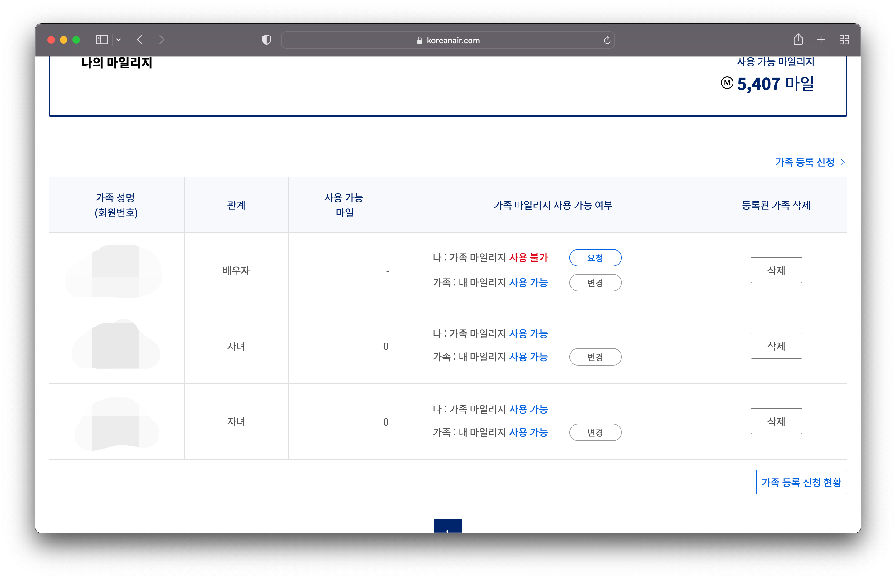Open sidebar options dropdown arrow
Image resolution: width=896 pixels, height=579 pixels.
point(119,40)
